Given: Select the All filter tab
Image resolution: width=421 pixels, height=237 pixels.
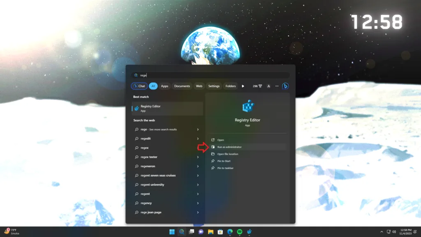Looking at the screenshot, I should click(153, 86).
